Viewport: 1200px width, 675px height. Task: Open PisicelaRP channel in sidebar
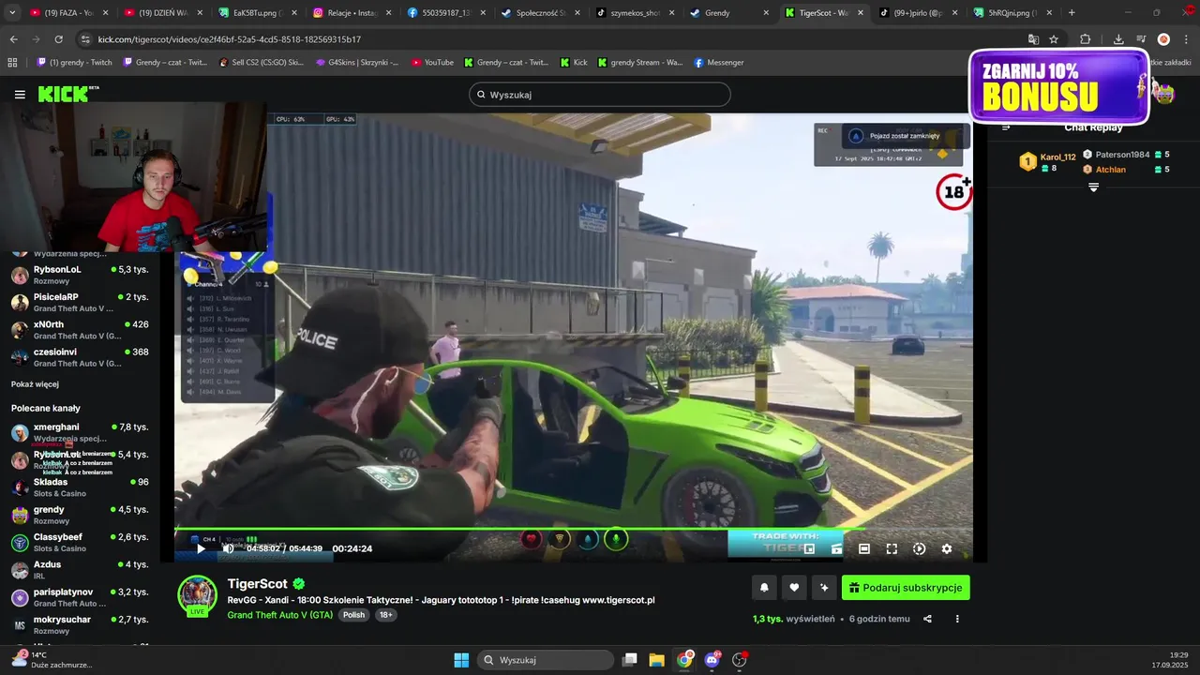click(80, 302)
